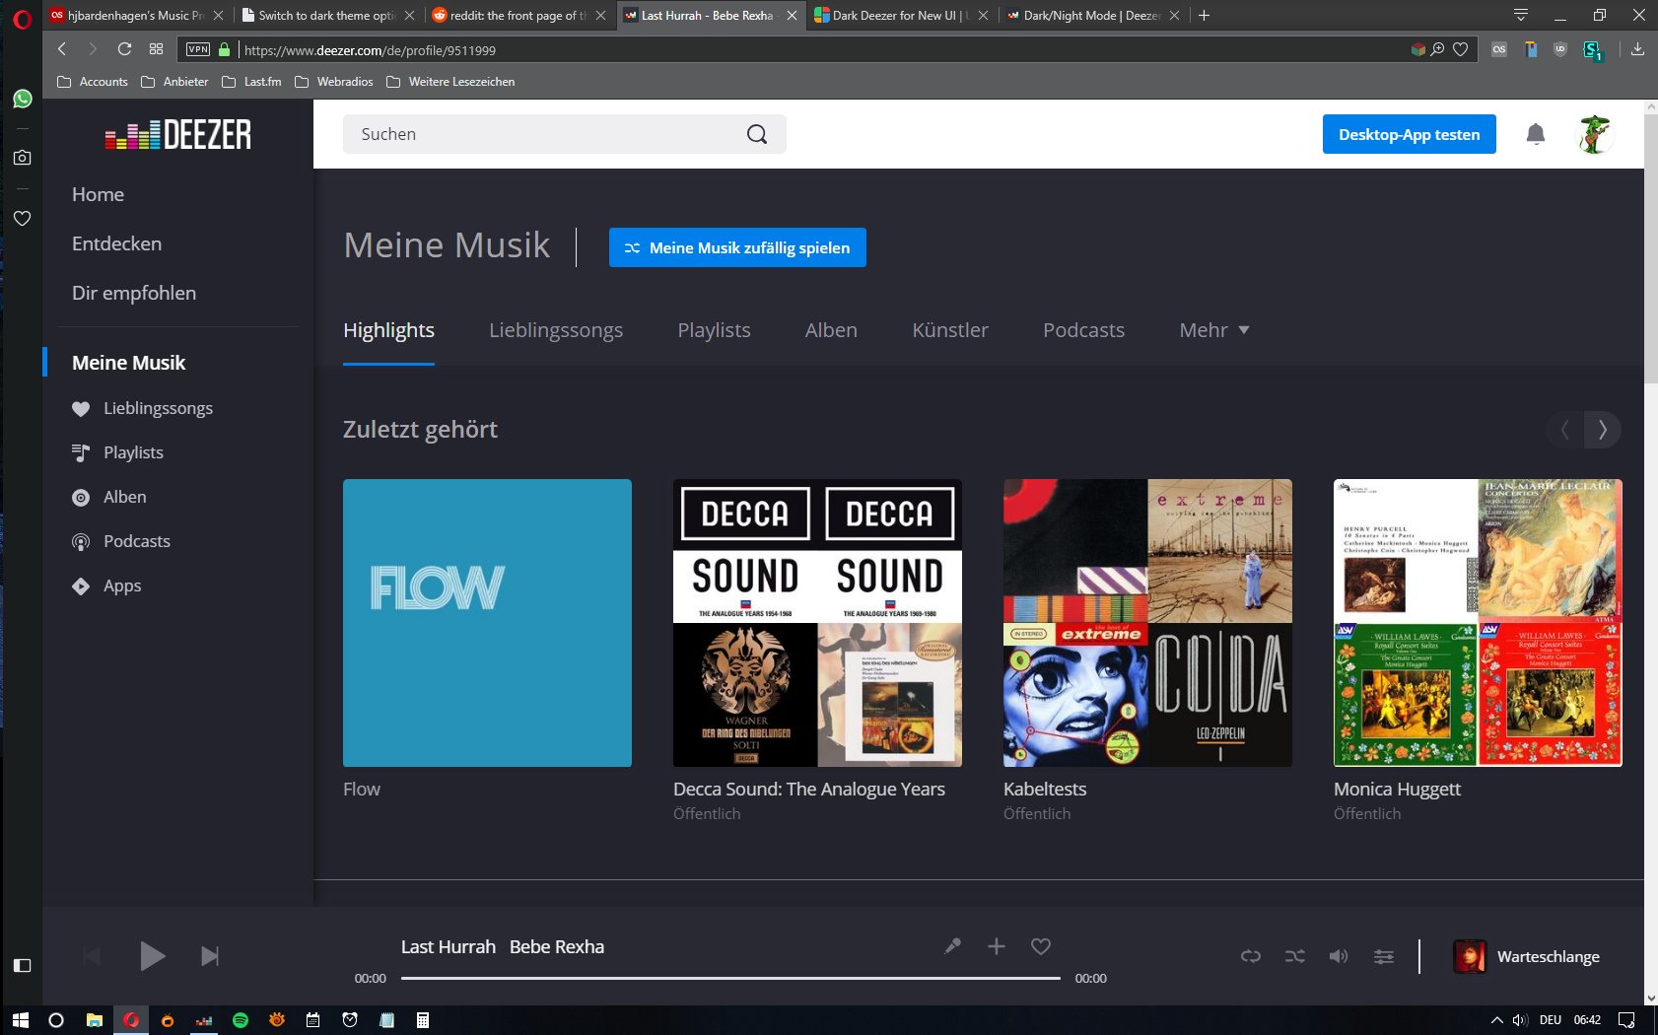Viewport: 1658px width, 1035px height.
Task: Open Monica Huggett playlist cover
Action: click(x=1478, y=623)
